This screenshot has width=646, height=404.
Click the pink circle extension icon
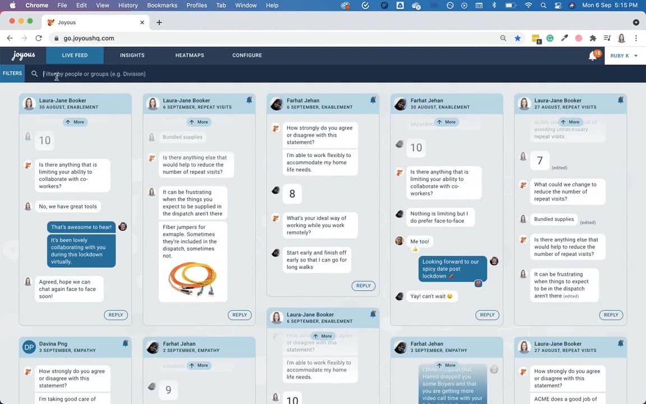click(x=579, y=38)
